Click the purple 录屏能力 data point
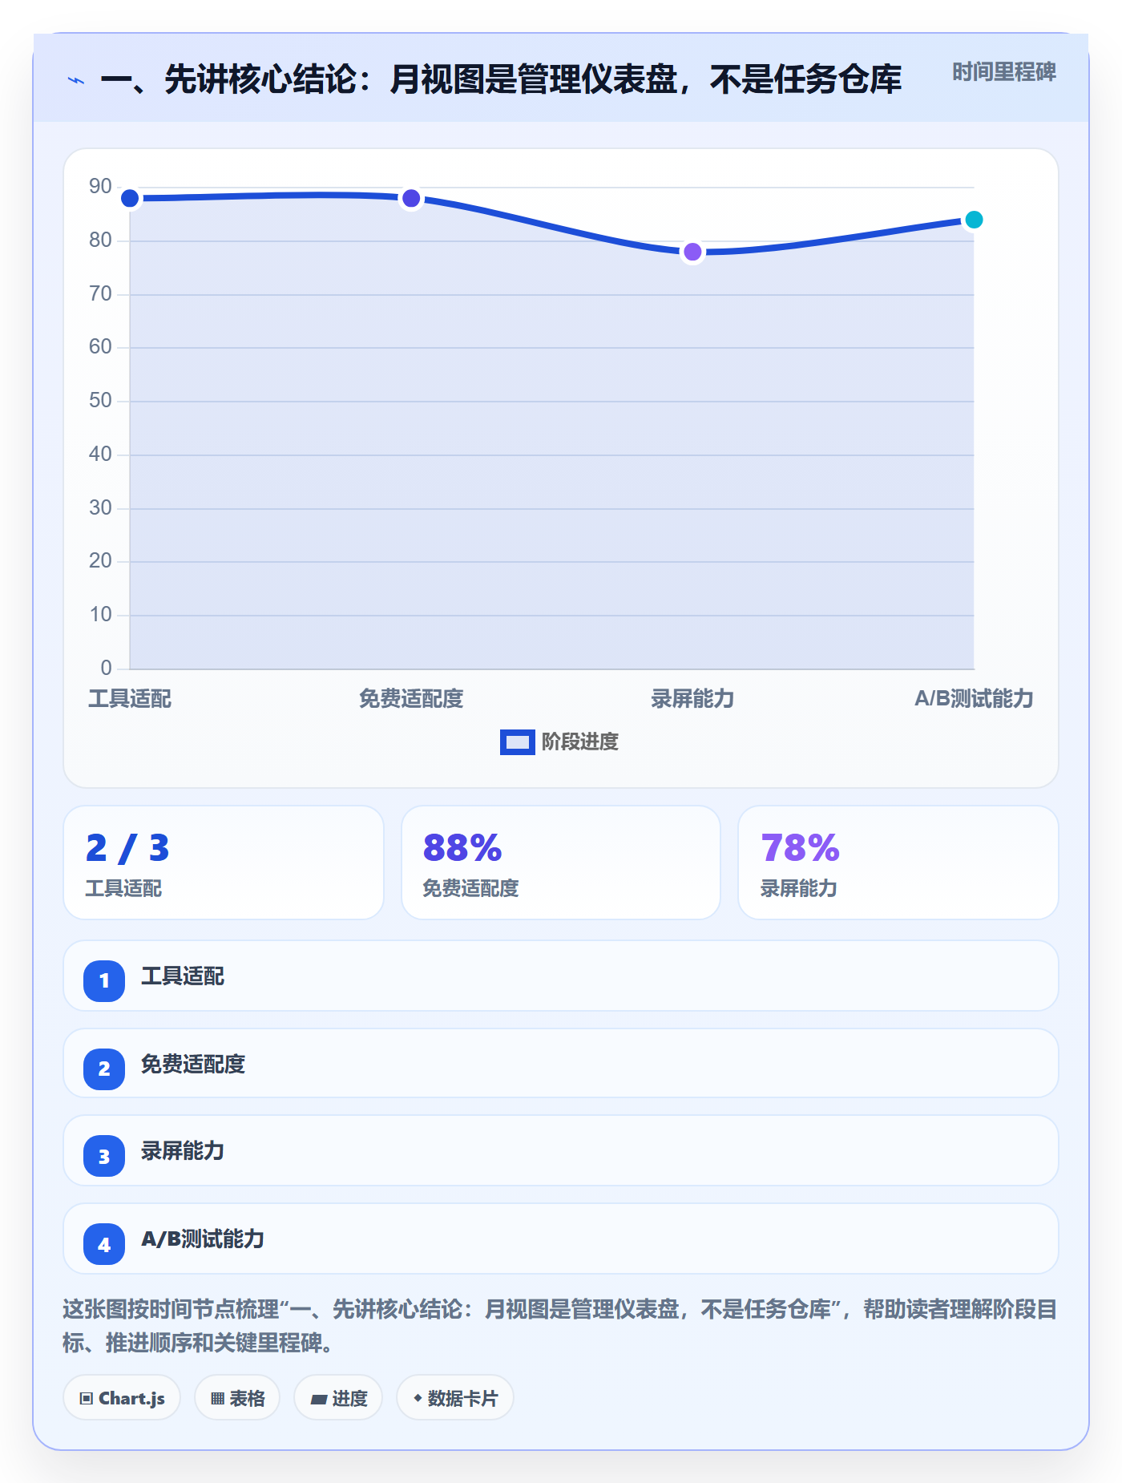The image size is (1122, 1483). [x=692, y=252]
